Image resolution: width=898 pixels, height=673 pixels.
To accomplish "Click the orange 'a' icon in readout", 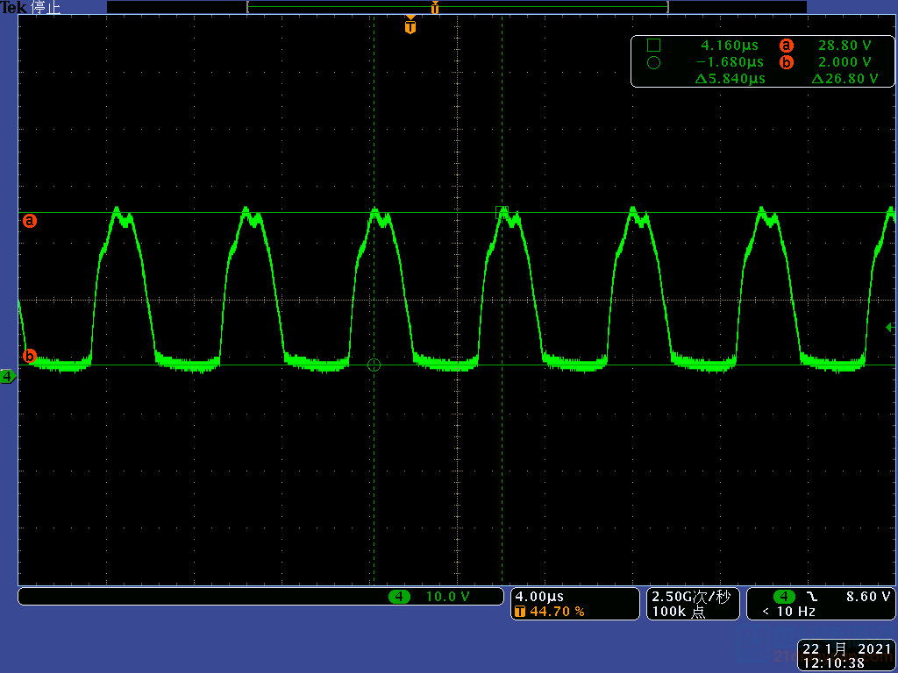I will tap(787, 46).
